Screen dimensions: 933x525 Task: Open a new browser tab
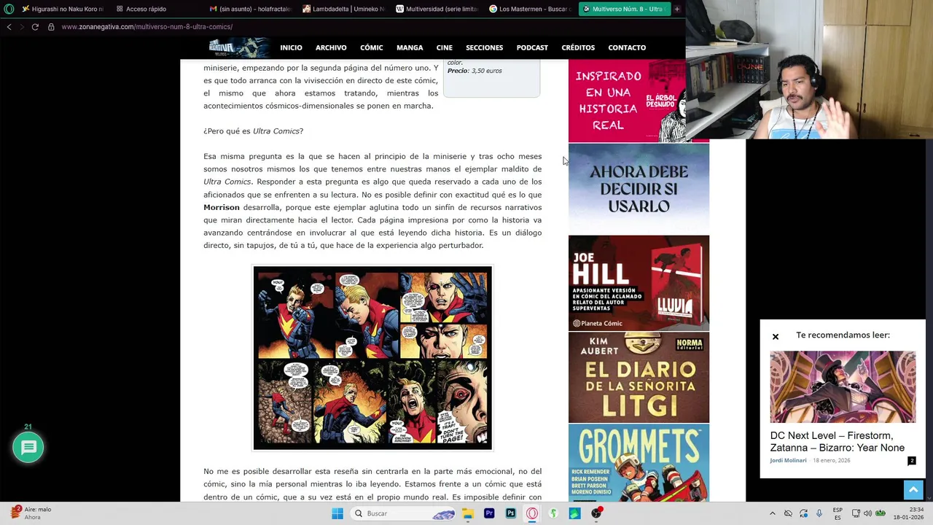(x=676, y=9)
